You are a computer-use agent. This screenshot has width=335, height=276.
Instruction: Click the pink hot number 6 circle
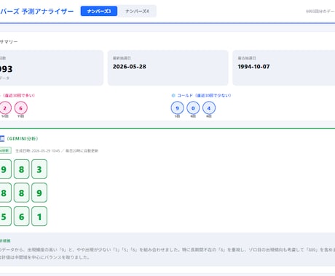click(21, 108)
